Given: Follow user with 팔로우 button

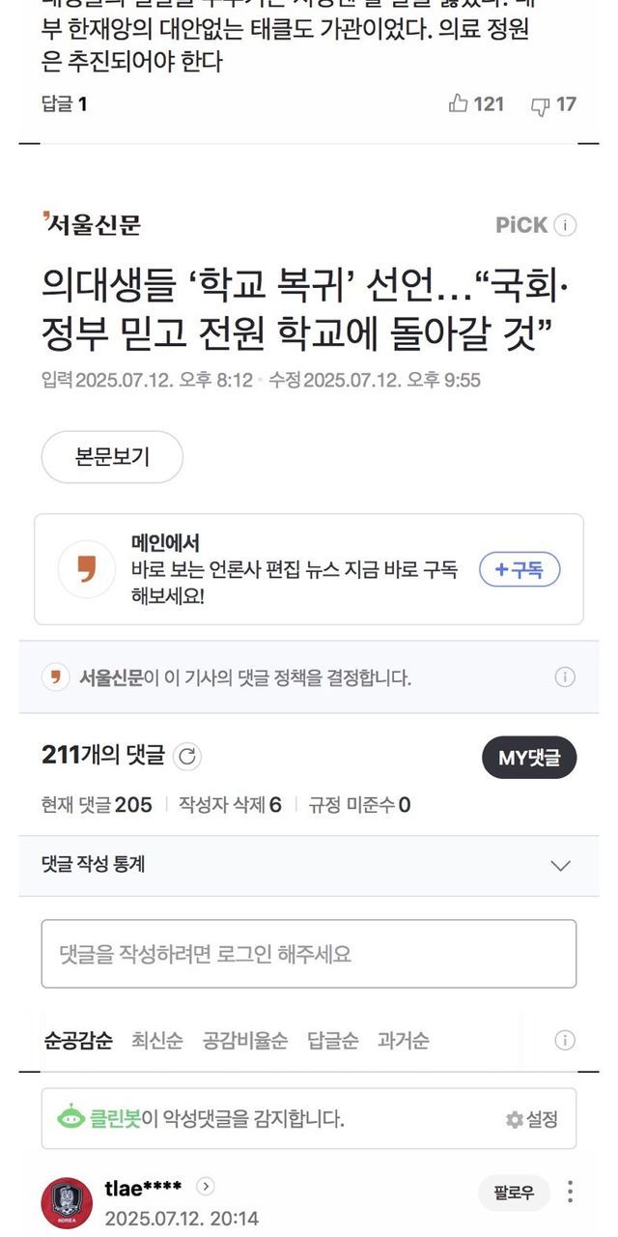Looking at the screenshot, I should click(514, 1193).
